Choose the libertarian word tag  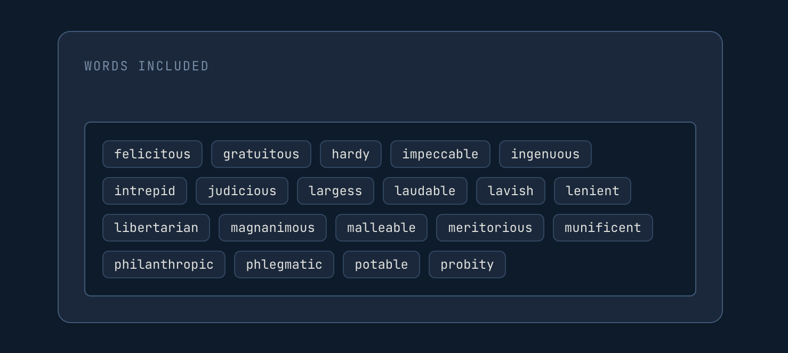point(156,228)
